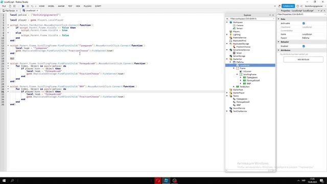Viewport: 327px width, 184px height.
Task: Open the Windows notification center
Action: [x=321, y=180]
